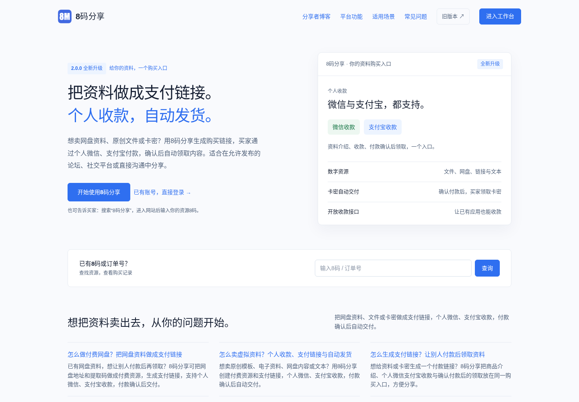Click the 进入工作台 button
This screenshot has height=402, width=579.
click(x=500, y=16)
